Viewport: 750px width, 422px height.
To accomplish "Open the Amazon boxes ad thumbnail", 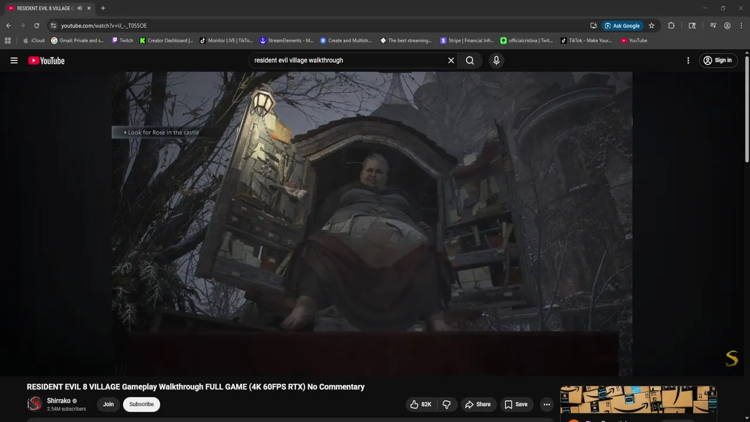I will pos(639,400).
